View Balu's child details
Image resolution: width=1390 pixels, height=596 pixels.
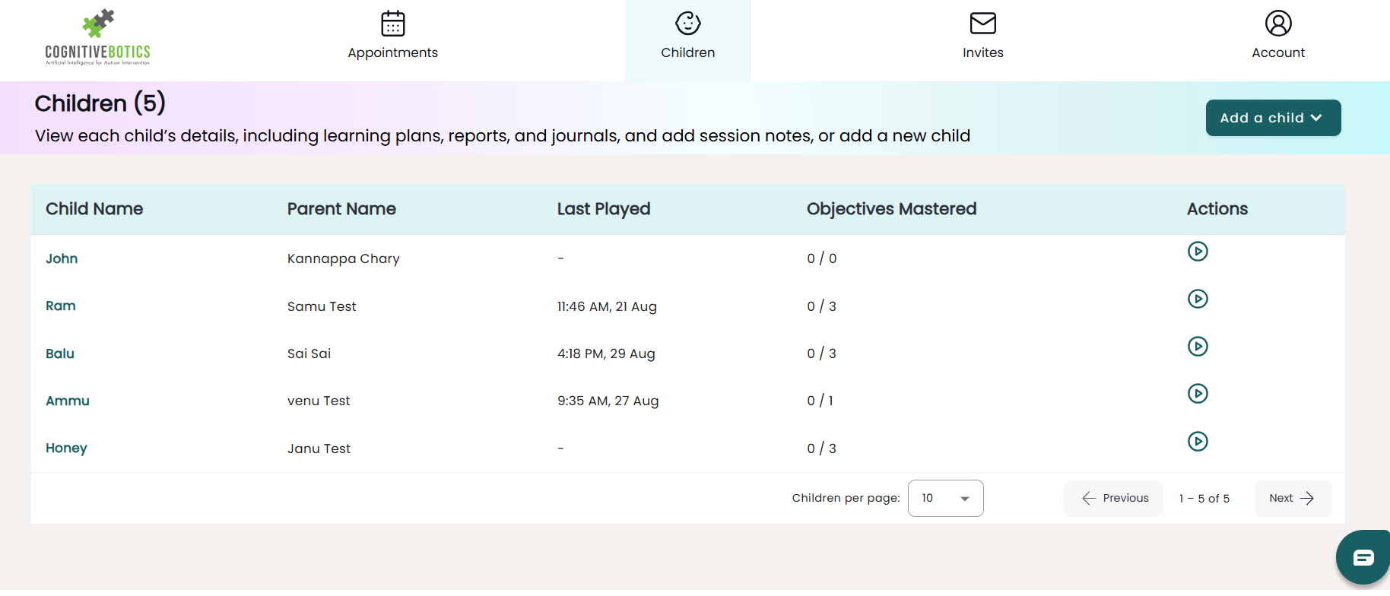[60, 353]
